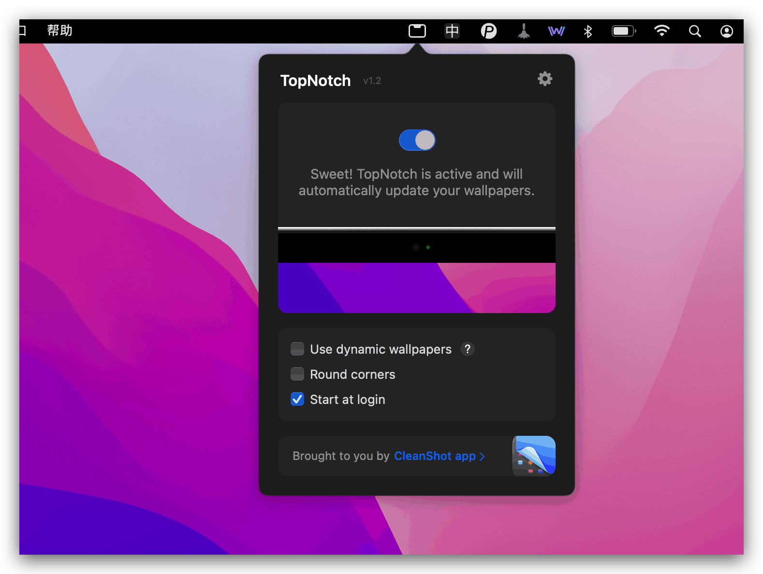Click the wallpaper preview thumbnail
The image size is (763, 574).
417,271
